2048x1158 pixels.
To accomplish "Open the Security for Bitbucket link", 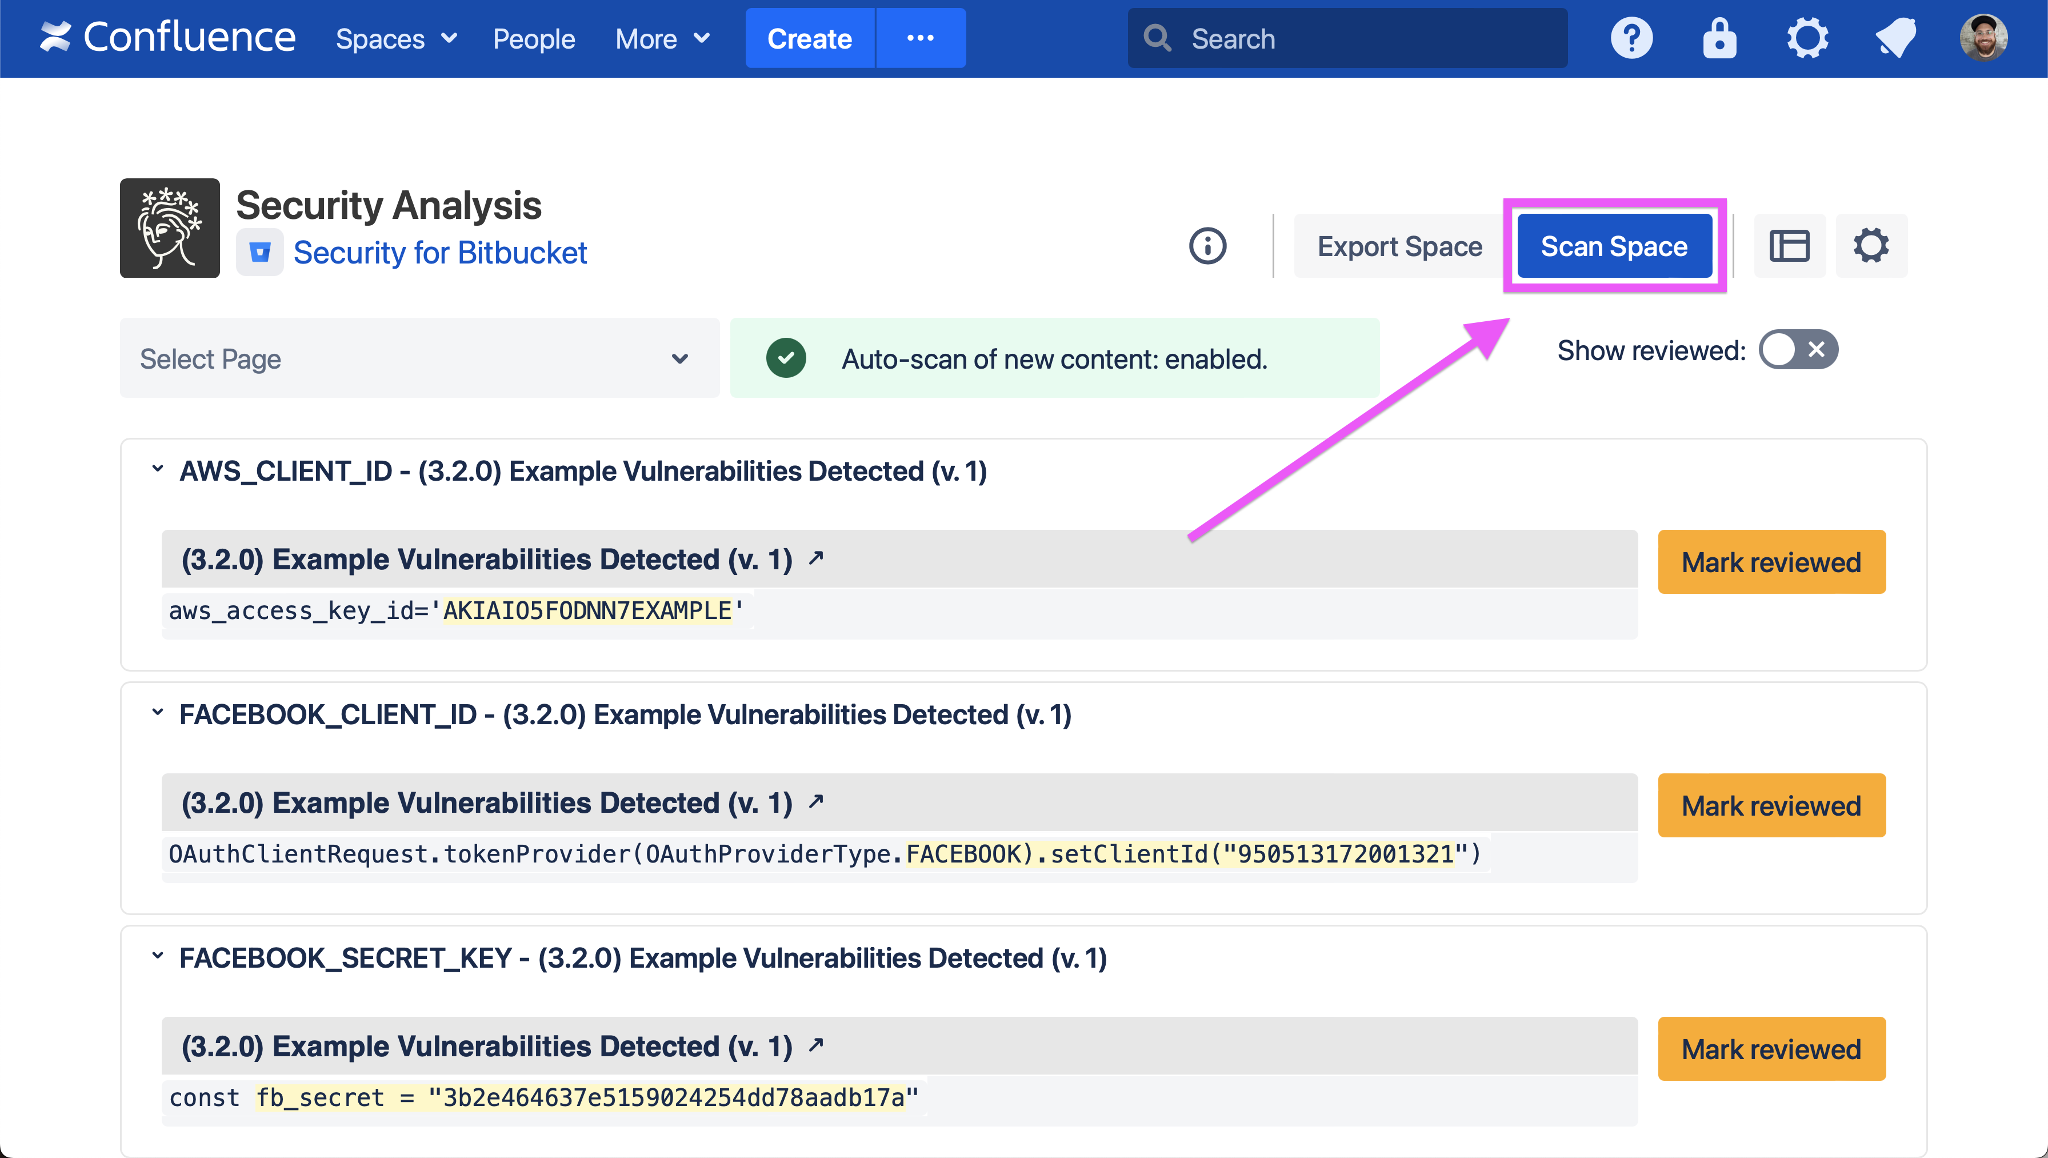I will pos(439,253).
